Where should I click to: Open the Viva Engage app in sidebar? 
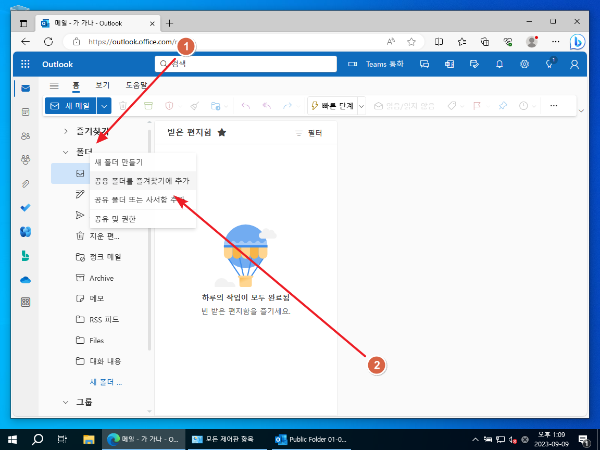point(26,231)
